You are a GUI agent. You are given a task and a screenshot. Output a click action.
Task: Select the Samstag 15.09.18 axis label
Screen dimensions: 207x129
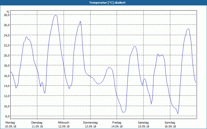[144, 125]
